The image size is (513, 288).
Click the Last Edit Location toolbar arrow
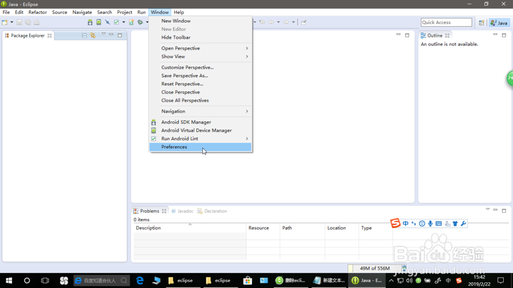(x=262, y=22)
